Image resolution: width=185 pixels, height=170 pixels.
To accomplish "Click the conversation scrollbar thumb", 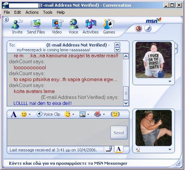I will click(126, 93).
